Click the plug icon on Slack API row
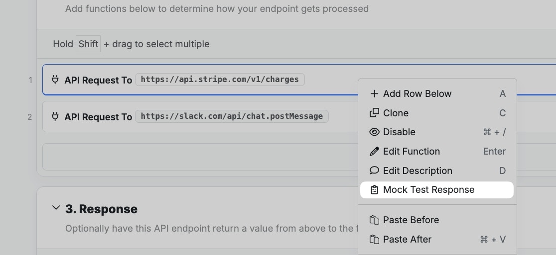 click(55, 116)
